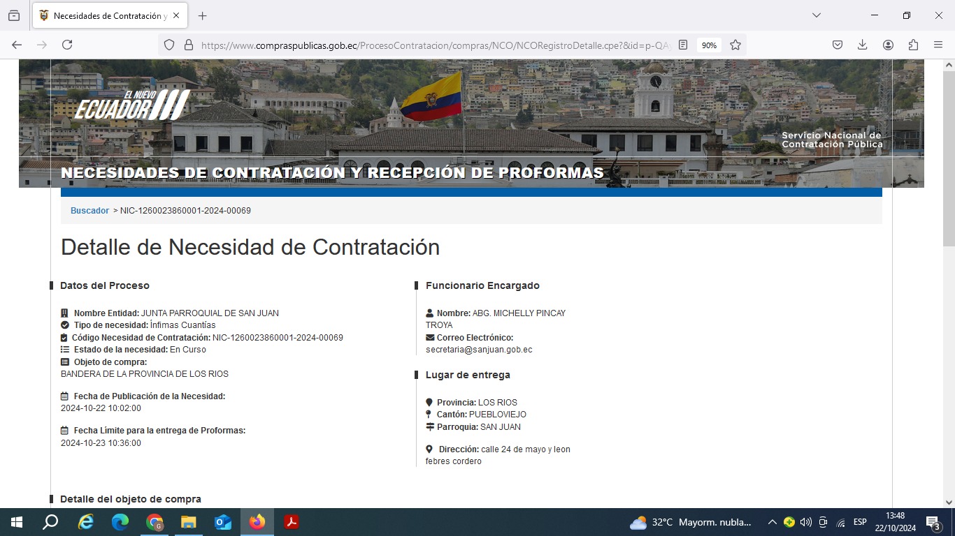Screen dimensions: 955x536
Task: Go to the Buscador breadcrumb link
Action: pyautogui.click(x=89, y=211)
